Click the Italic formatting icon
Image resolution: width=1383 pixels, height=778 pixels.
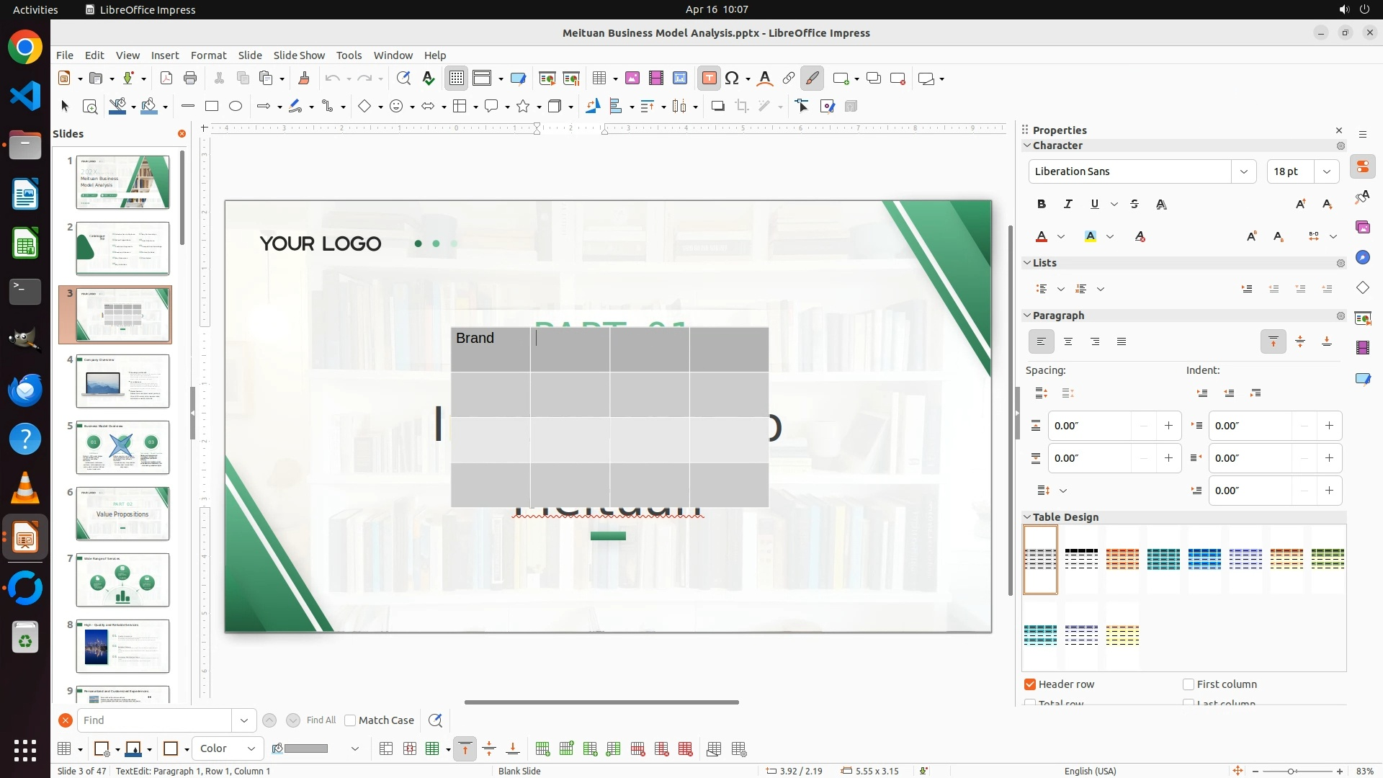coord(1068,204)
